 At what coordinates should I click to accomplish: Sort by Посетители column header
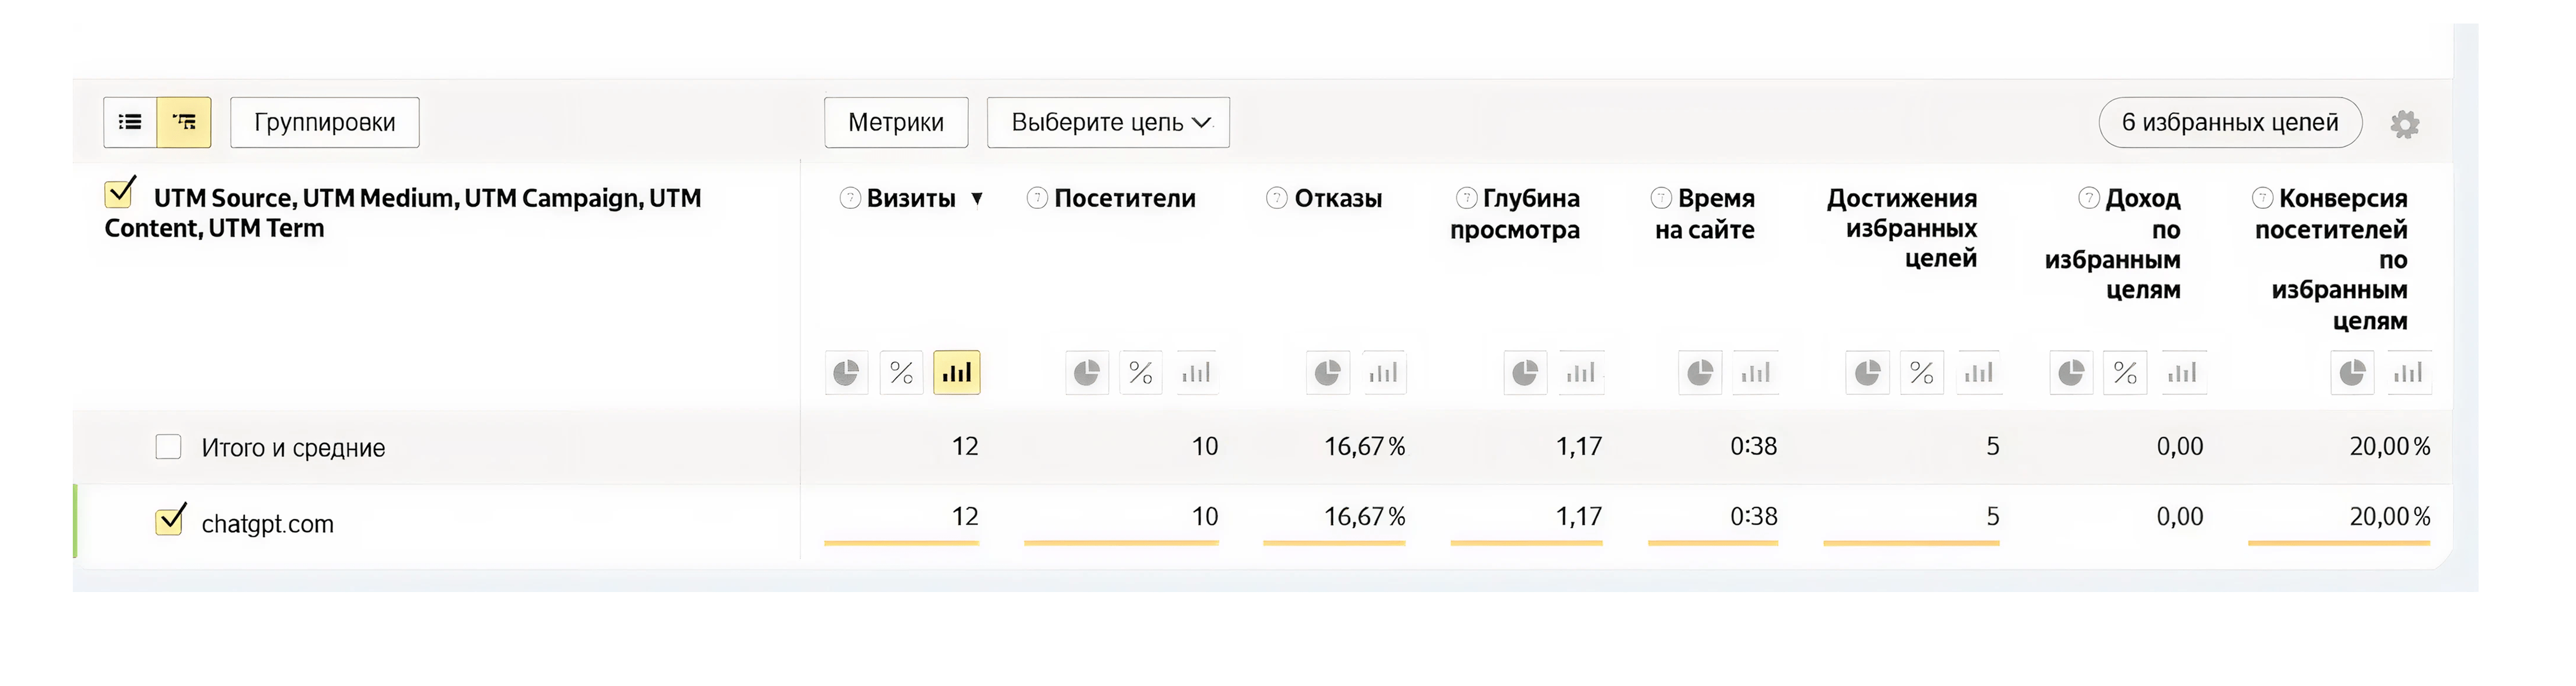coord(1124,199)
